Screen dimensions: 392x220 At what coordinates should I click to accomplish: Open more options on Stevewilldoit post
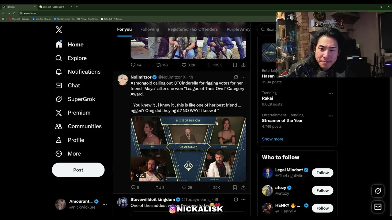(243, 200)
